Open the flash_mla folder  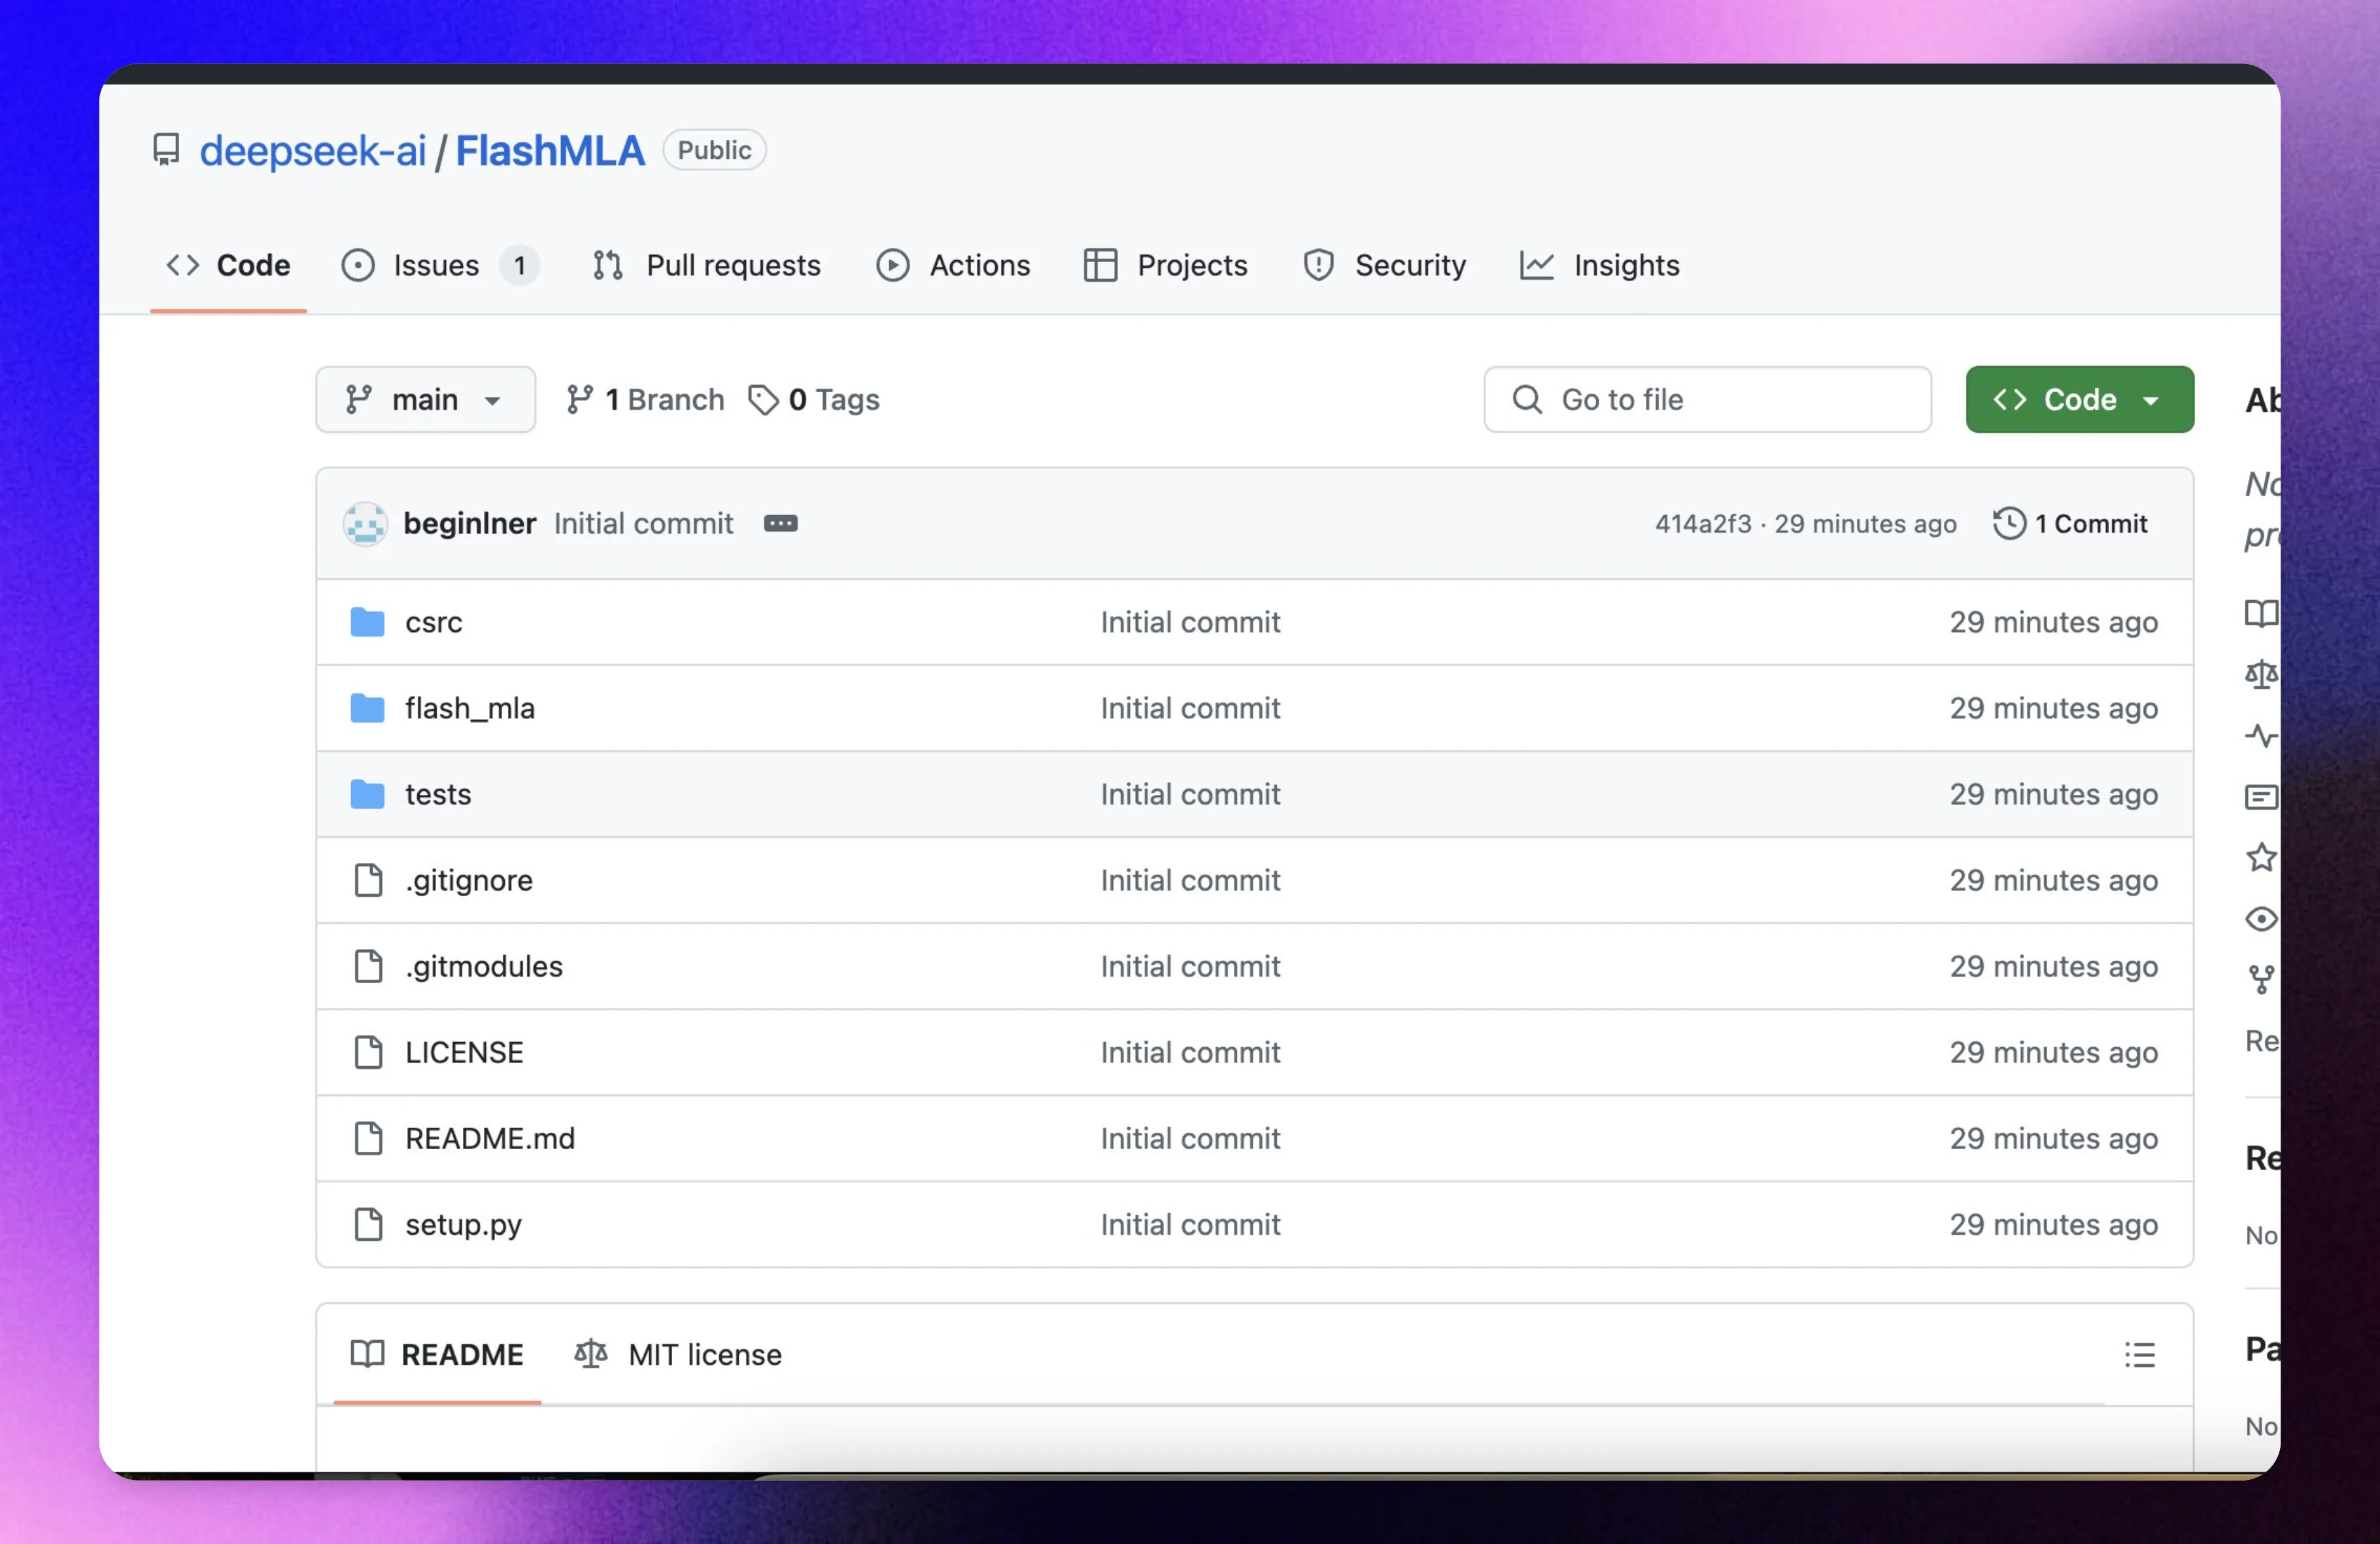pos(470,708)
